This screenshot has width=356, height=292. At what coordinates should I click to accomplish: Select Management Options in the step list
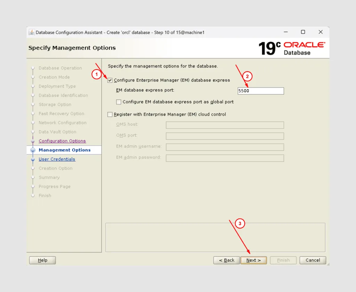[65, 150]
